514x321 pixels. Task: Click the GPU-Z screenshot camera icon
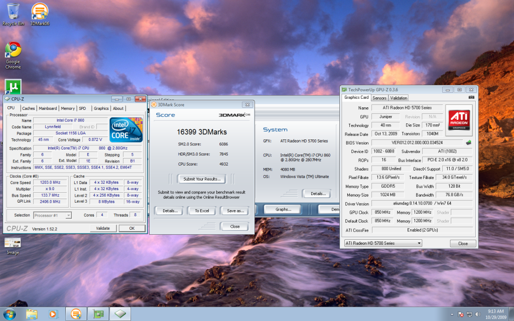pyautogui.click(x=471, y=97)
